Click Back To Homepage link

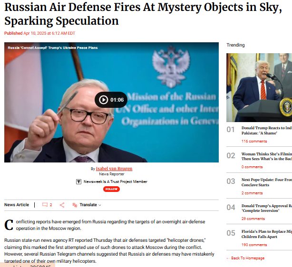point(248,258)
